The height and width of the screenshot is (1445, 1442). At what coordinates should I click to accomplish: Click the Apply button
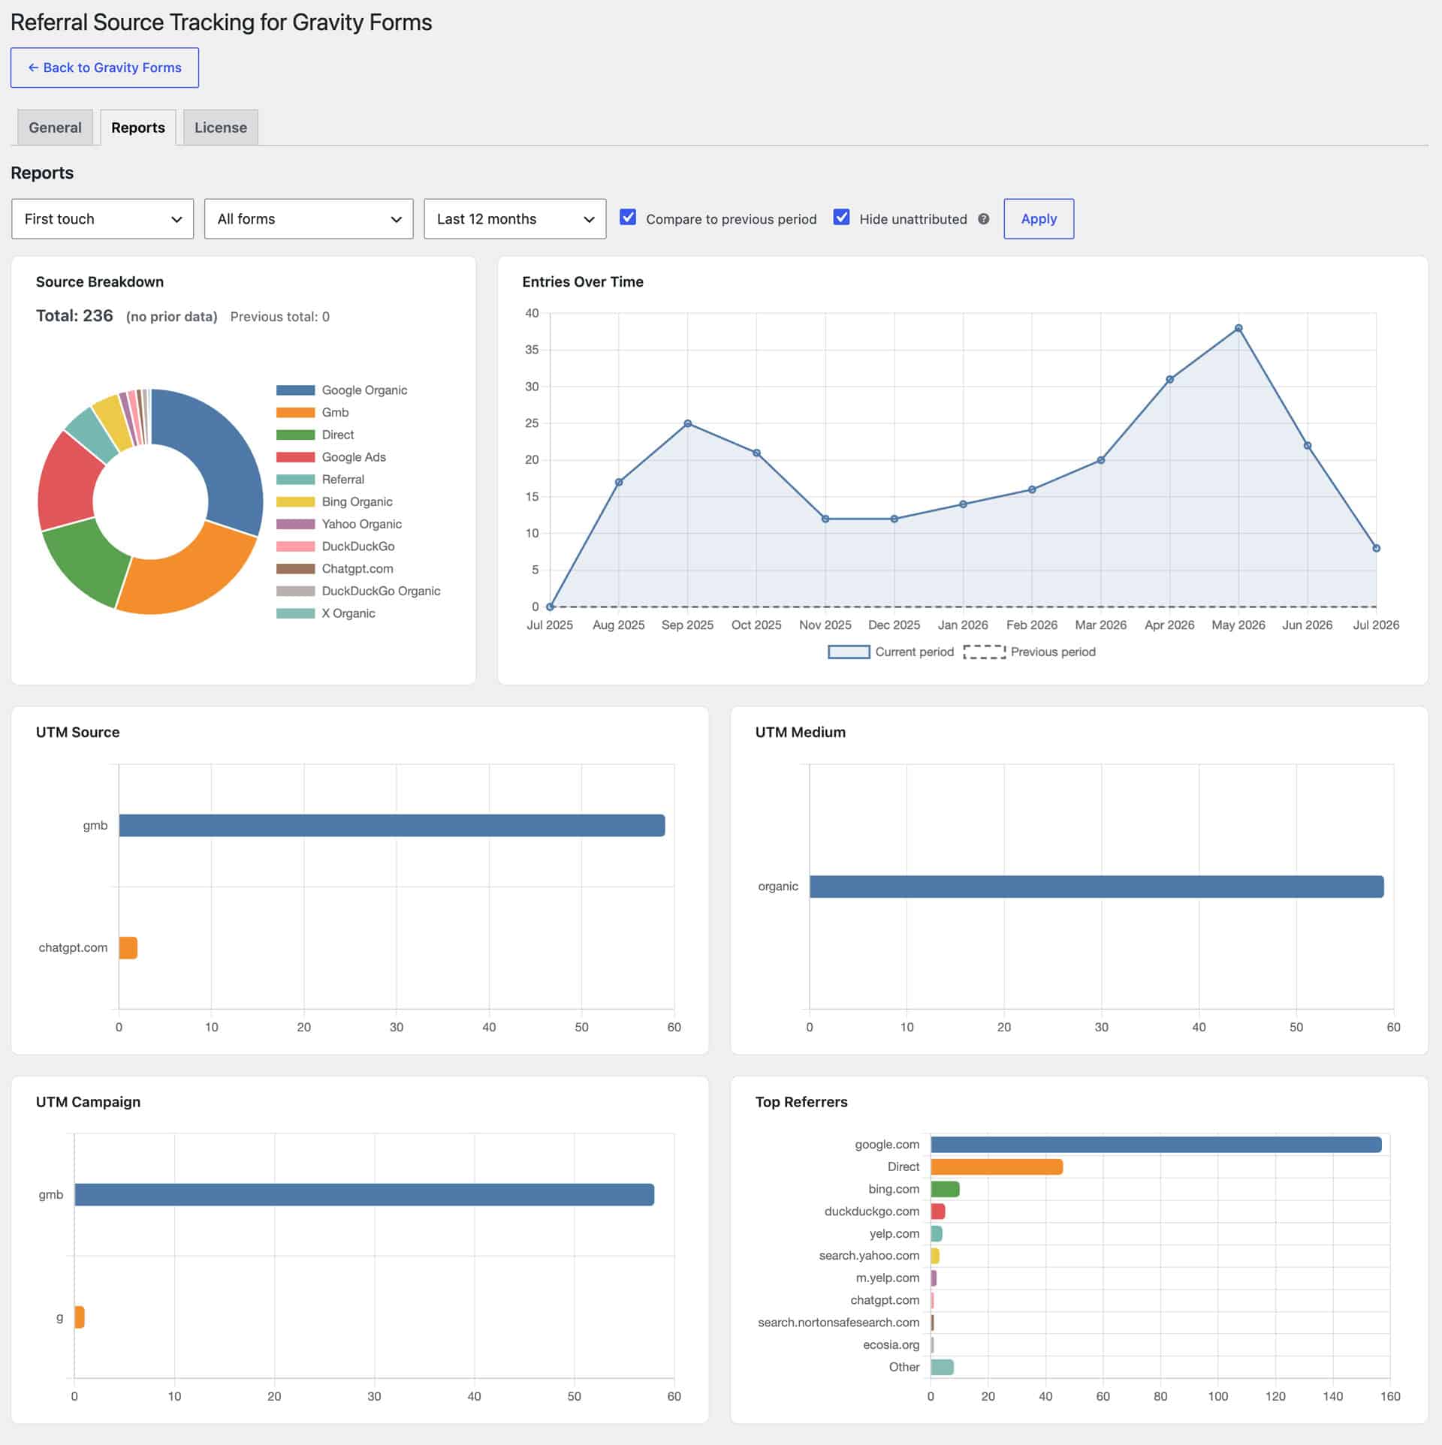tap(1039, 219)
